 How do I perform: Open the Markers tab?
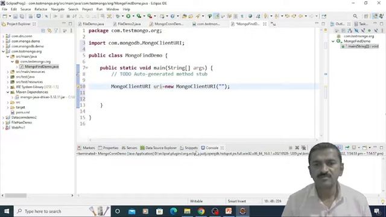(x=86, y=148)
